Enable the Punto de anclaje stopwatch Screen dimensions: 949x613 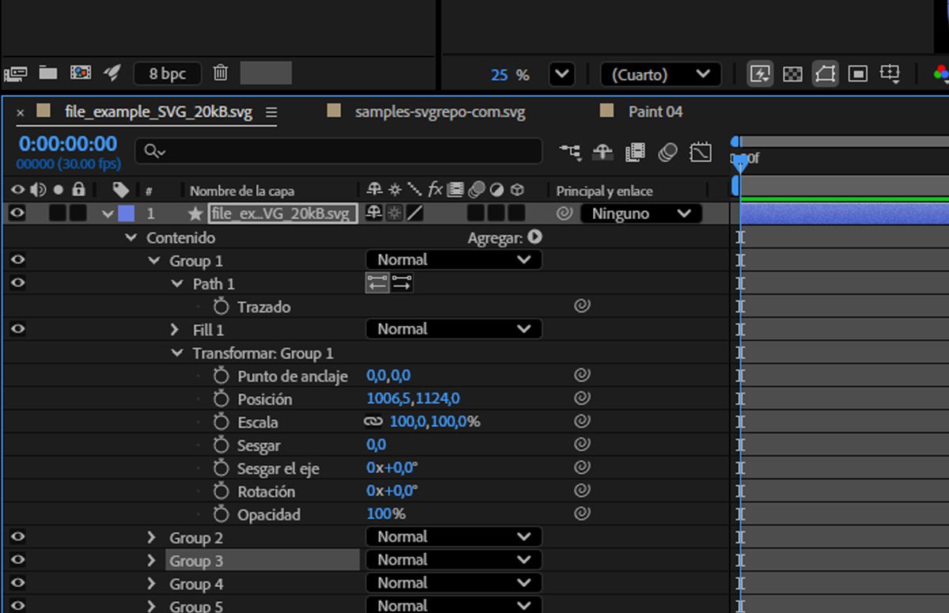click(221, 376)
